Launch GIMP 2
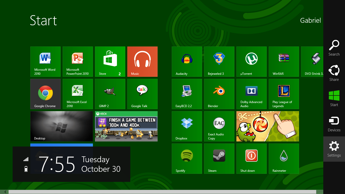345x194 pixels. point(110,94)
